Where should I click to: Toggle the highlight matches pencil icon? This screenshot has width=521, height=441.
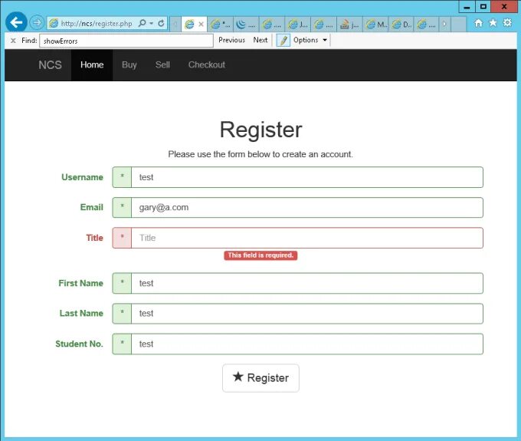tap(283, 40)
